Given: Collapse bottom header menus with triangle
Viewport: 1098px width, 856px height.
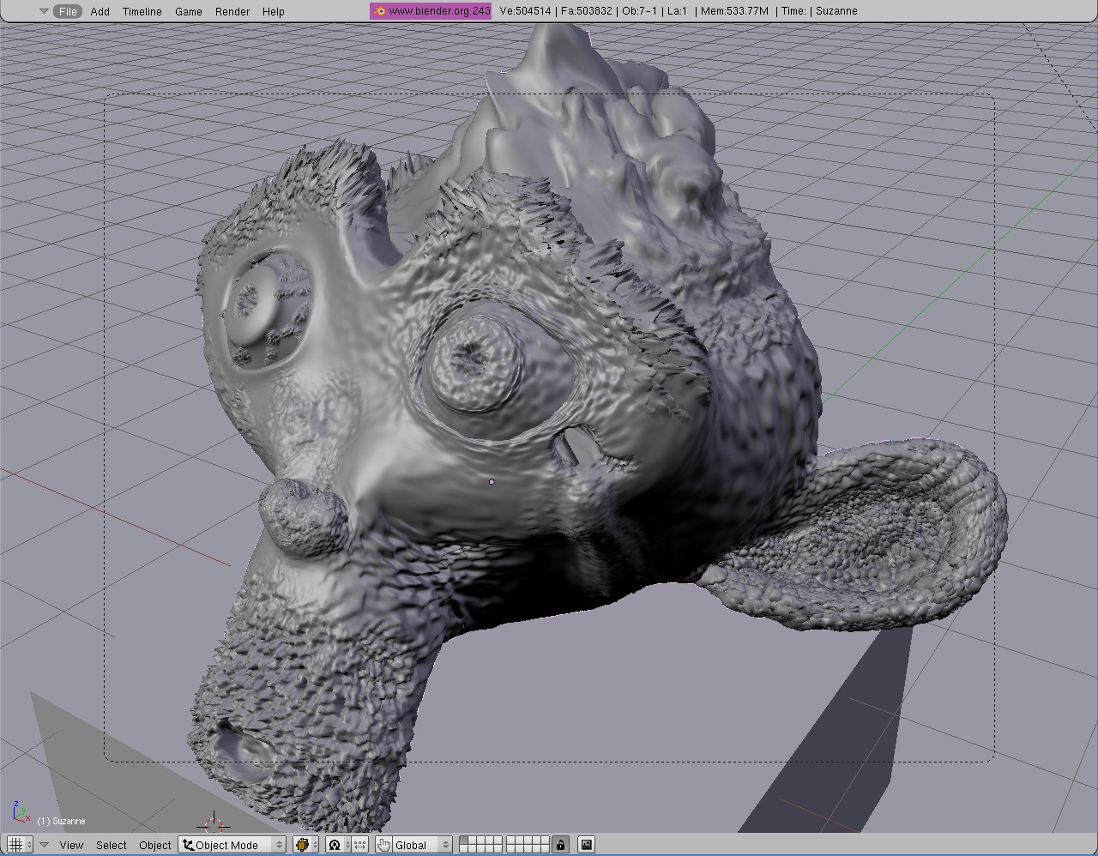Looking at the screenshot, I should pyautogui.click(x=45, y=845).
